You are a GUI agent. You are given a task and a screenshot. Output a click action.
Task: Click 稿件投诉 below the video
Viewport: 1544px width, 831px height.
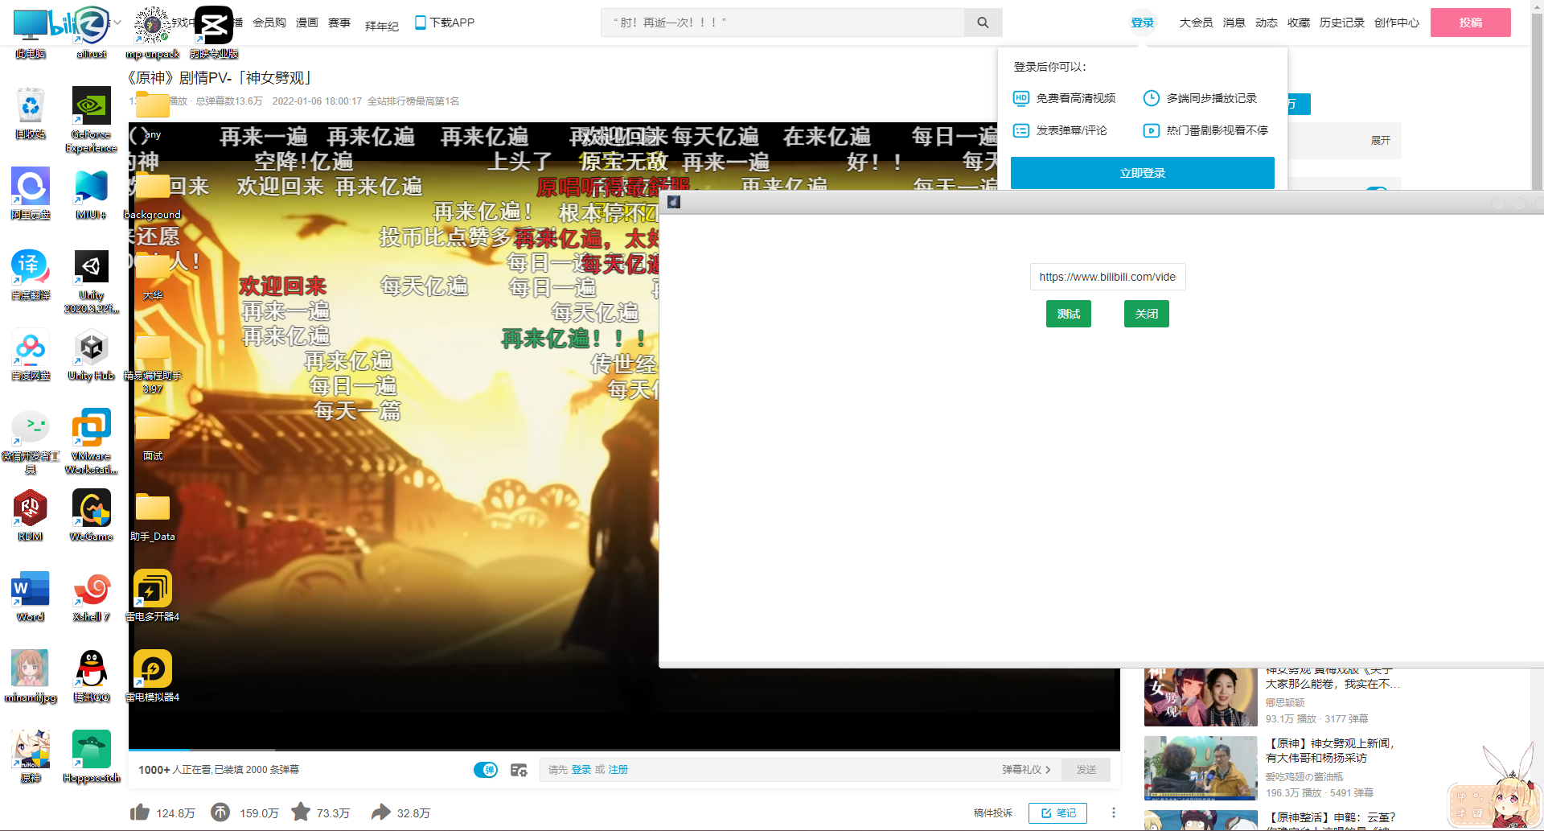(993, 813)
